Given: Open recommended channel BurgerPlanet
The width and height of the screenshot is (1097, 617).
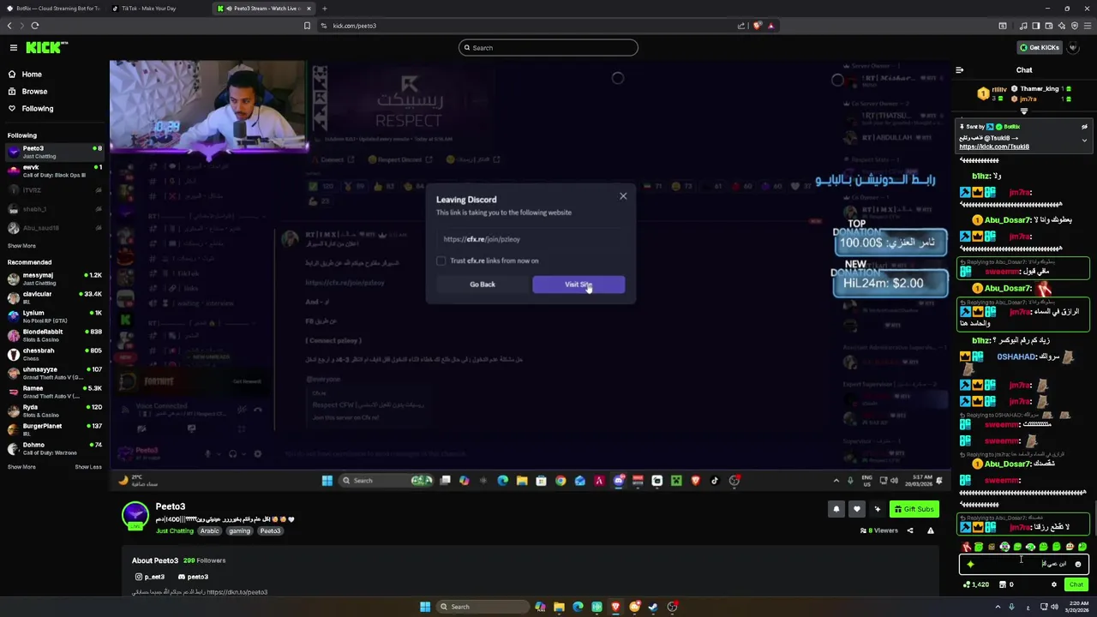Looking at the screenshot, I should pos(55,429).
